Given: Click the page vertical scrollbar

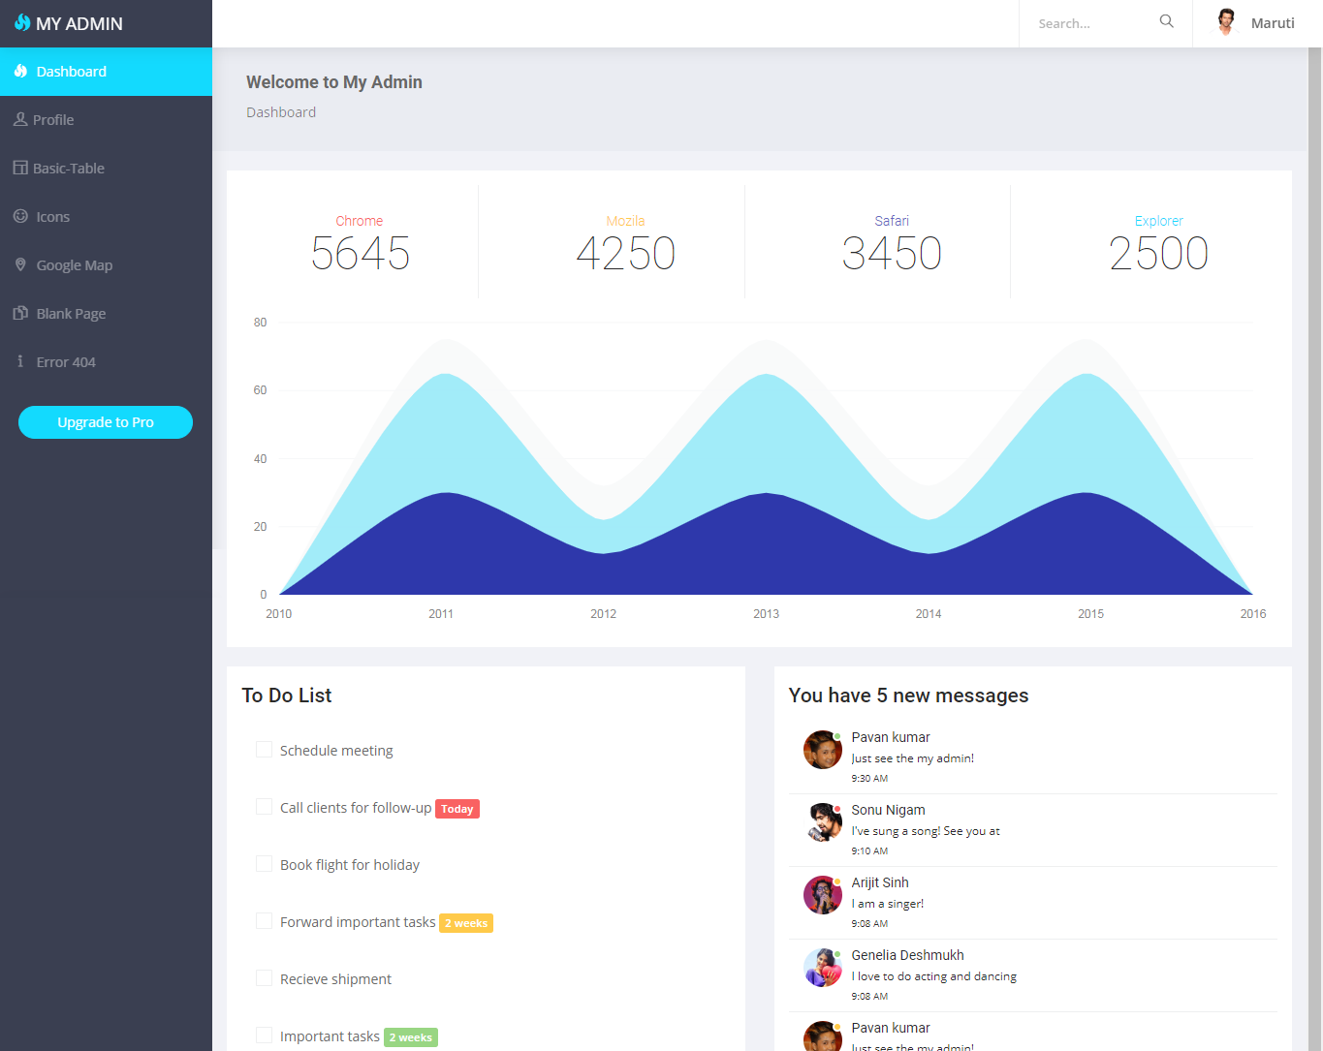Looking at the screenshot, I should [1315, 484].
